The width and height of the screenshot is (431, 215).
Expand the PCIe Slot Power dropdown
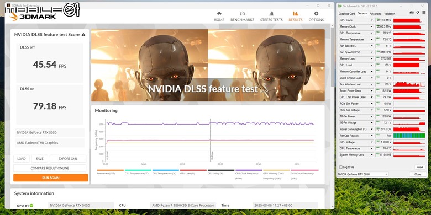point(372,104)
